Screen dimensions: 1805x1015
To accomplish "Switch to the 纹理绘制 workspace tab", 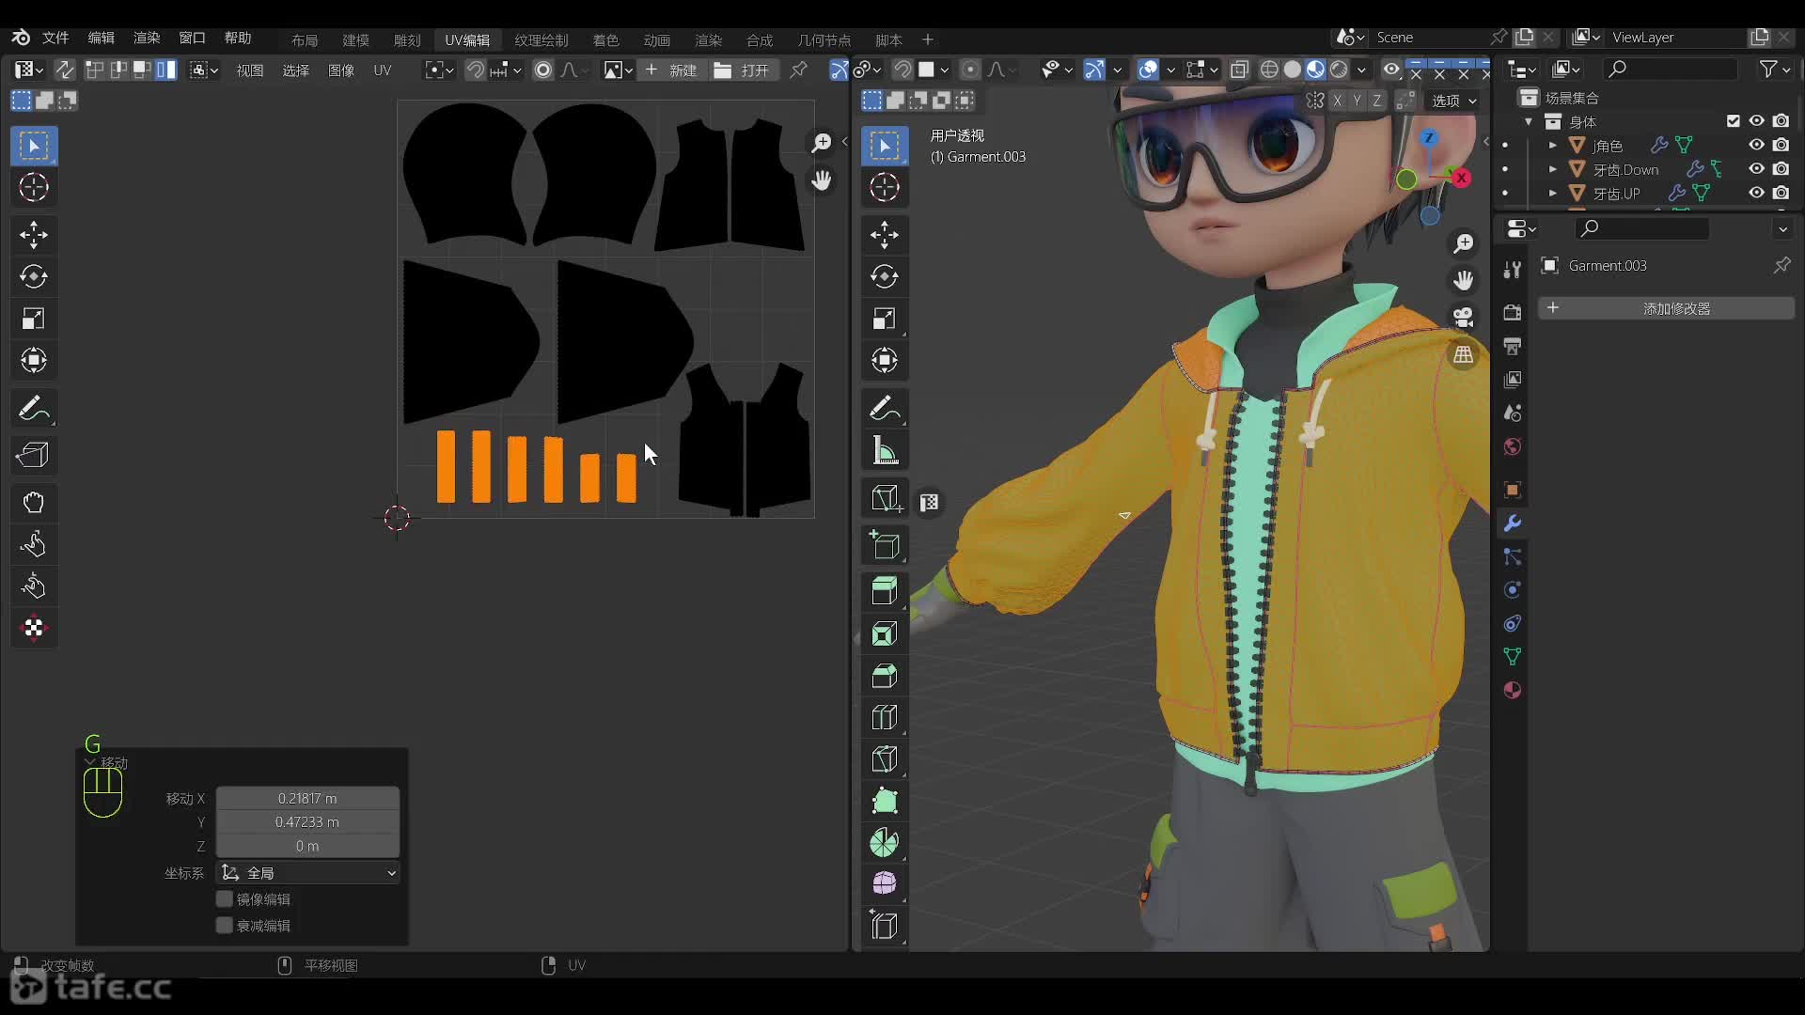I will [541, 39].
